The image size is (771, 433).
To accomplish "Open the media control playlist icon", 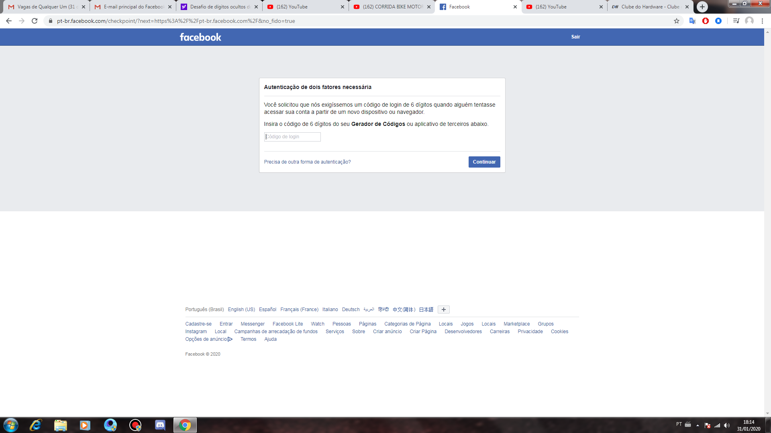I will click(736, 21).
